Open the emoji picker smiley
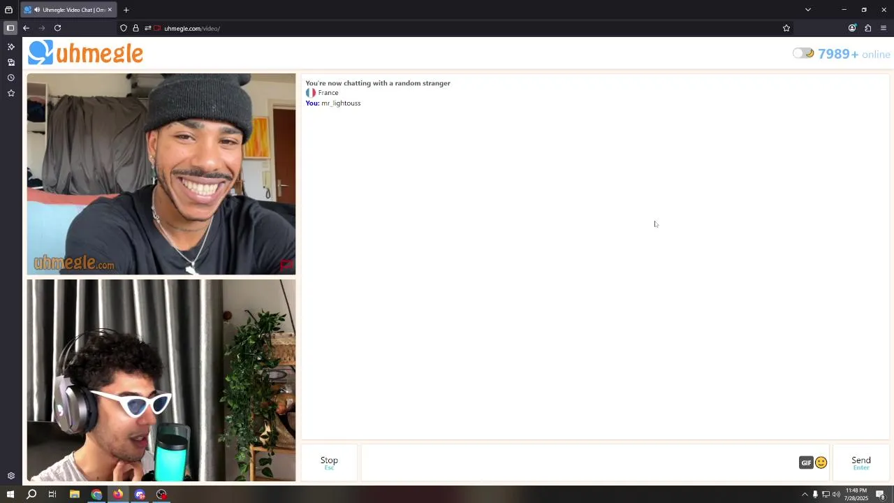The image size is (894, 503). (x=821, y=462)
